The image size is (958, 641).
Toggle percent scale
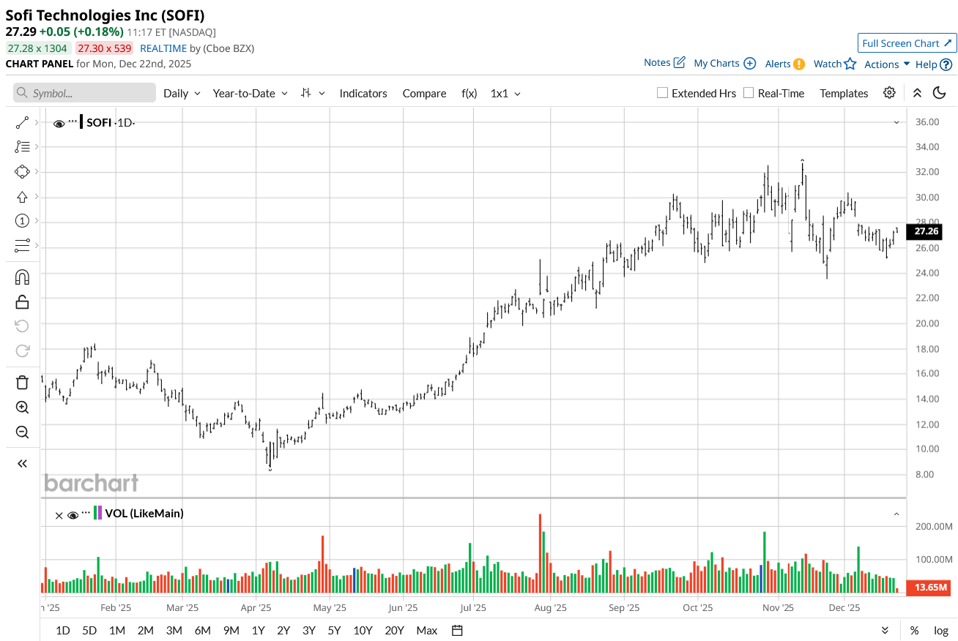pyautogui.click(x=914, y=631)
